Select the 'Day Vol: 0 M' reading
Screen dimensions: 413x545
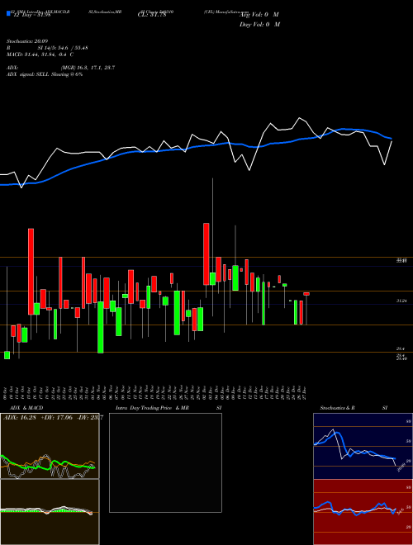[259, 25]
